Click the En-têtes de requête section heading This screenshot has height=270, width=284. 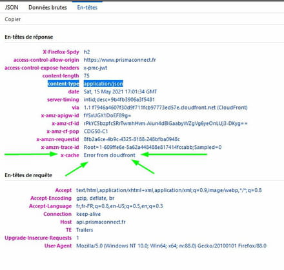28,175
